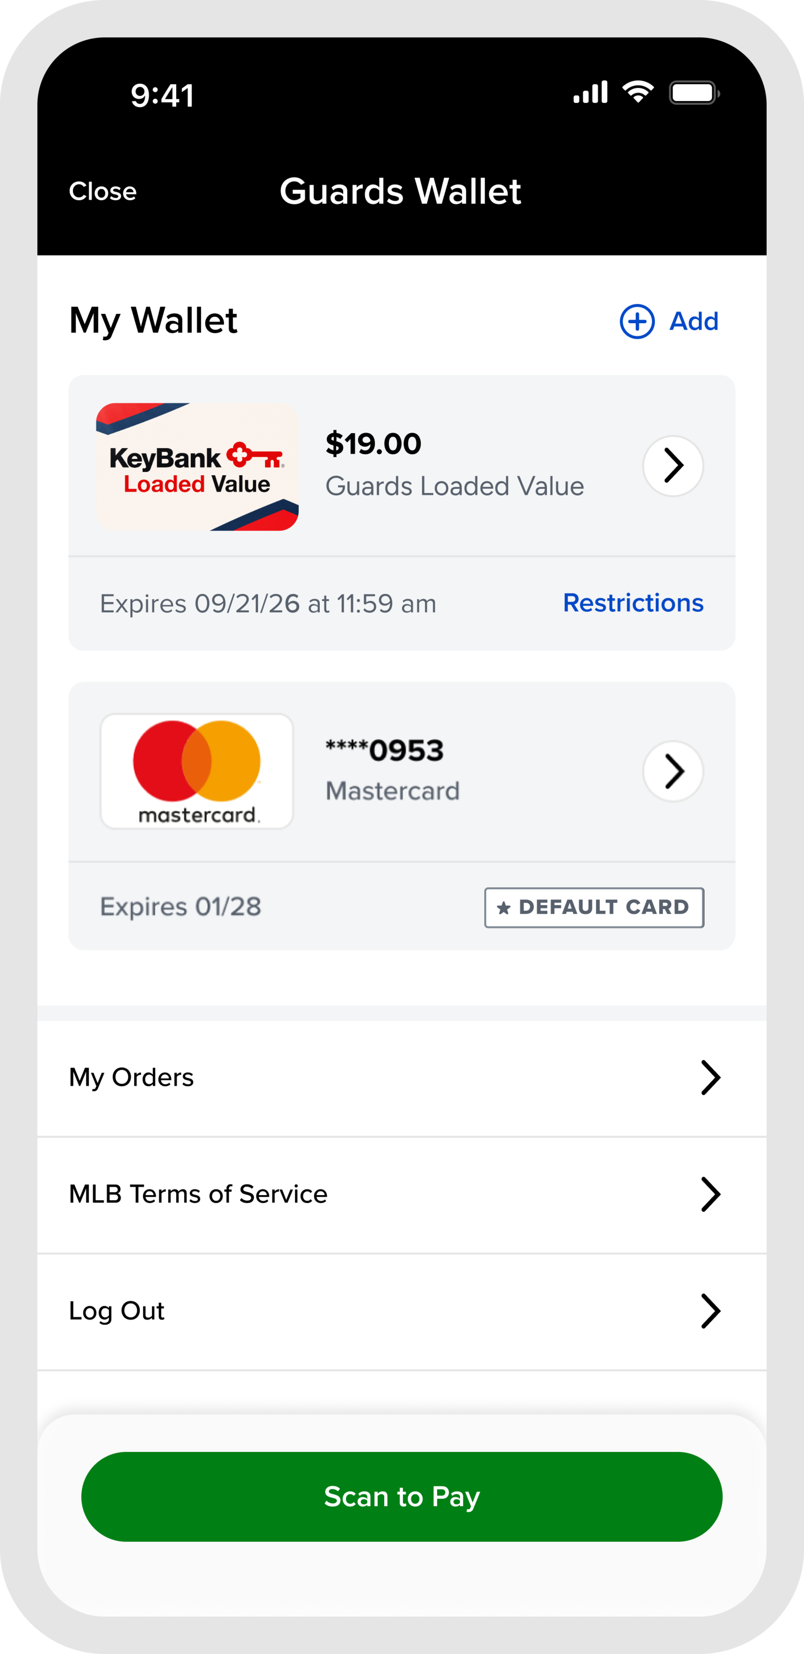Open MLB Terms of Service
The width and height of the screenshot is (804, 1654).
point(198,1194)
